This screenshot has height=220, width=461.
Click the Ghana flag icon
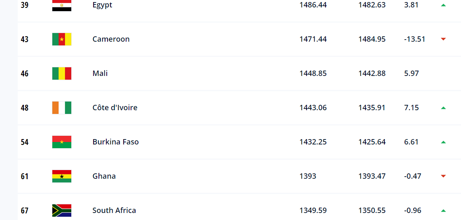[x=62, y=176]
